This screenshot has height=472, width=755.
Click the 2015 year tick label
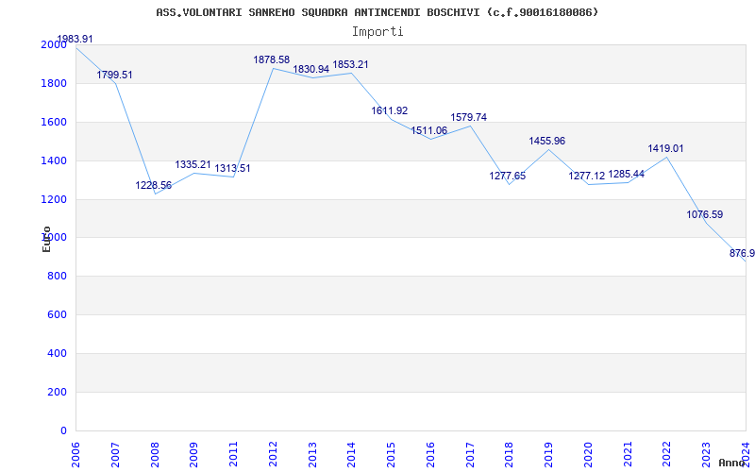391,453
